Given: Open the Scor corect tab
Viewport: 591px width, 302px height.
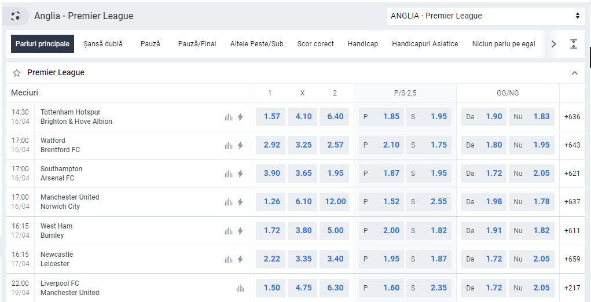Looking at the screenshot, I should click(315, 44).
